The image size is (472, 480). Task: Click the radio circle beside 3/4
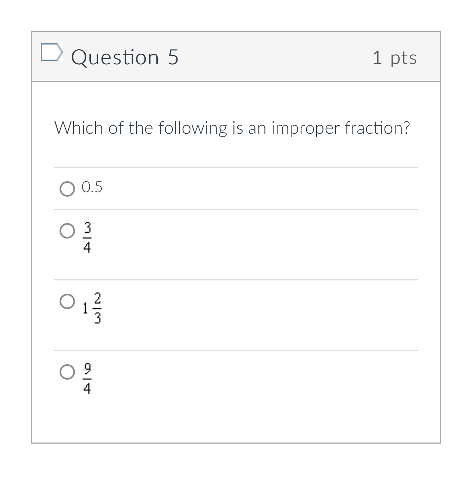tap(68, 232)
